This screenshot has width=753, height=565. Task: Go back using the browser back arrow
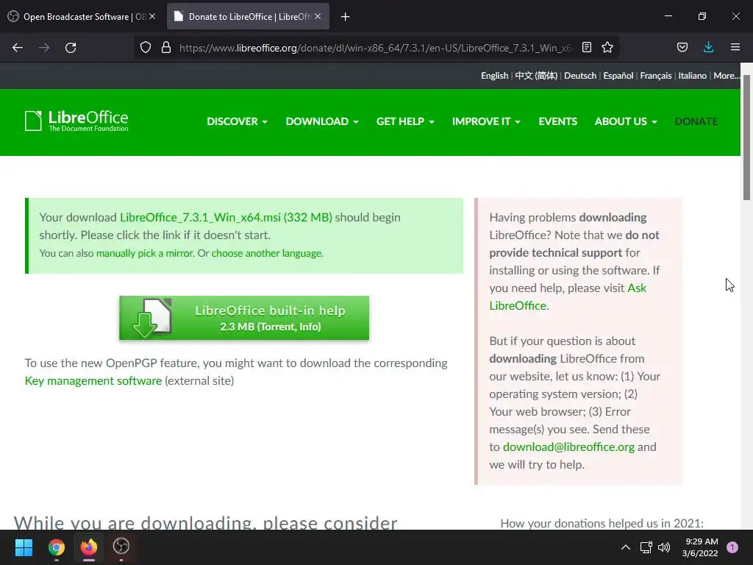coord(18,48)
